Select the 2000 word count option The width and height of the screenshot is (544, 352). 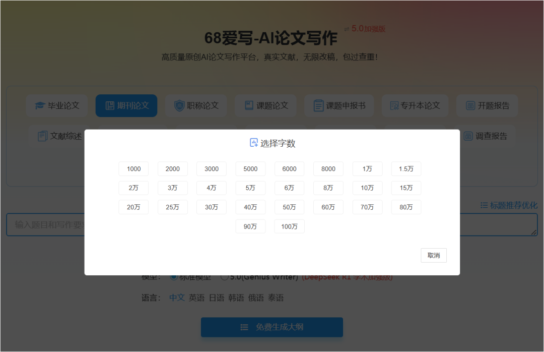(x=172, y=169)
